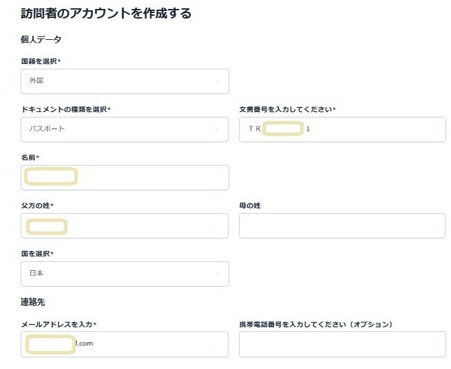Click the 個人データ section heading

(41, 40)
